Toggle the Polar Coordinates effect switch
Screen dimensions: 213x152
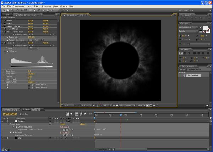coord(5,32)
